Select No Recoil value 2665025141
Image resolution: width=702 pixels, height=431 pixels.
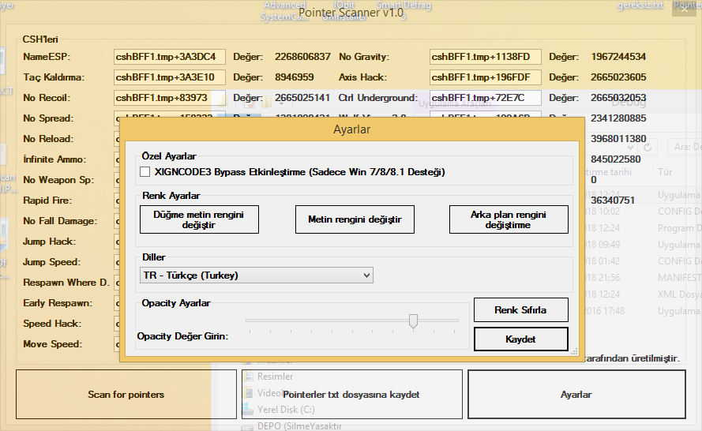302,98
